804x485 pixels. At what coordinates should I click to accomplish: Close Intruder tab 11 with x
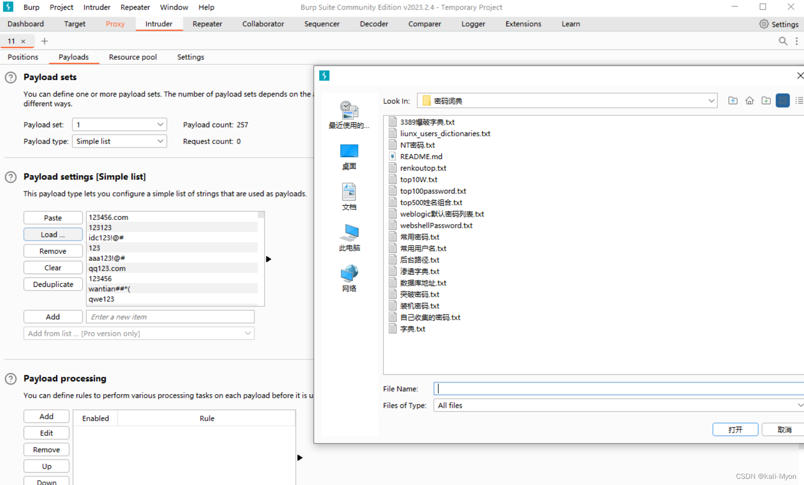point(23,41)
